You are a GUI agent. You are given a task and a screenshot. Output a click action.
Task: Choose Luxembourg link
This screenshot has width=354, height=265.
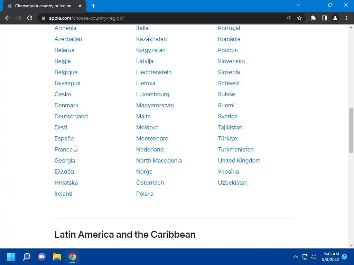[x=153, y=95]
